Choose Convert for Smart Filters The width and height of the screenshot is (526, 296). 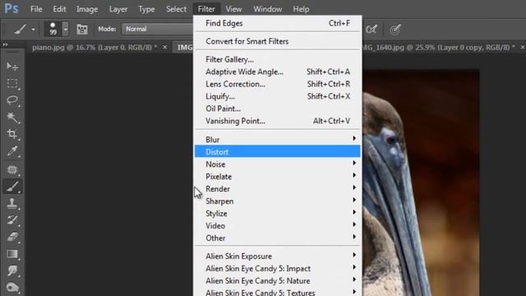(x=278, y=41)
